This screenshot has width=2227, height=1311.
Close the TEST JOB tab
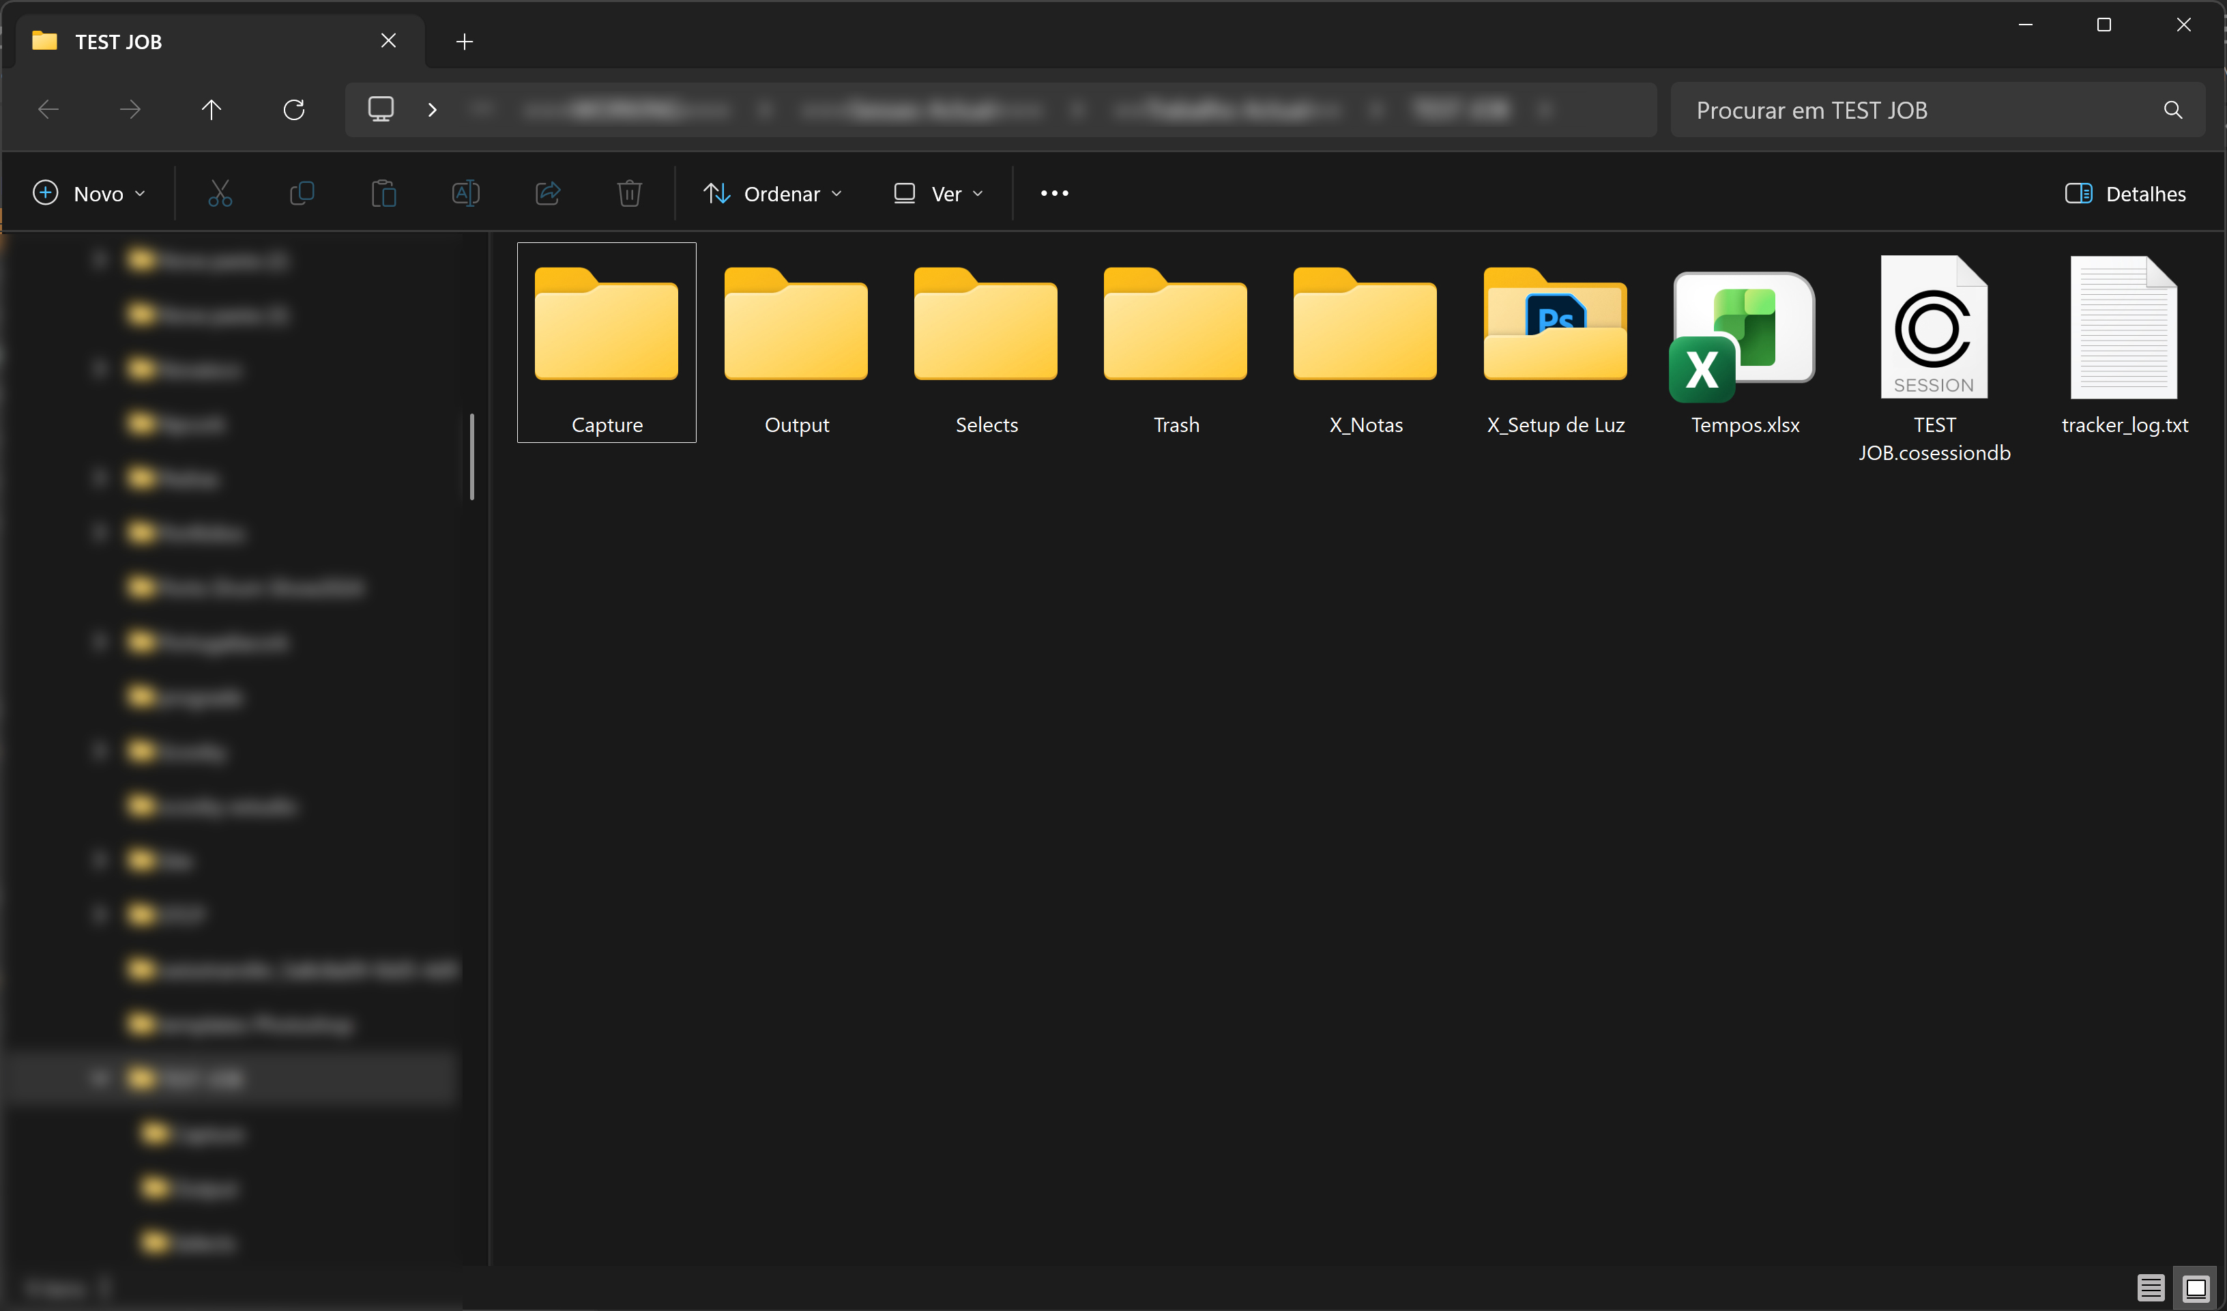[389, 42]
